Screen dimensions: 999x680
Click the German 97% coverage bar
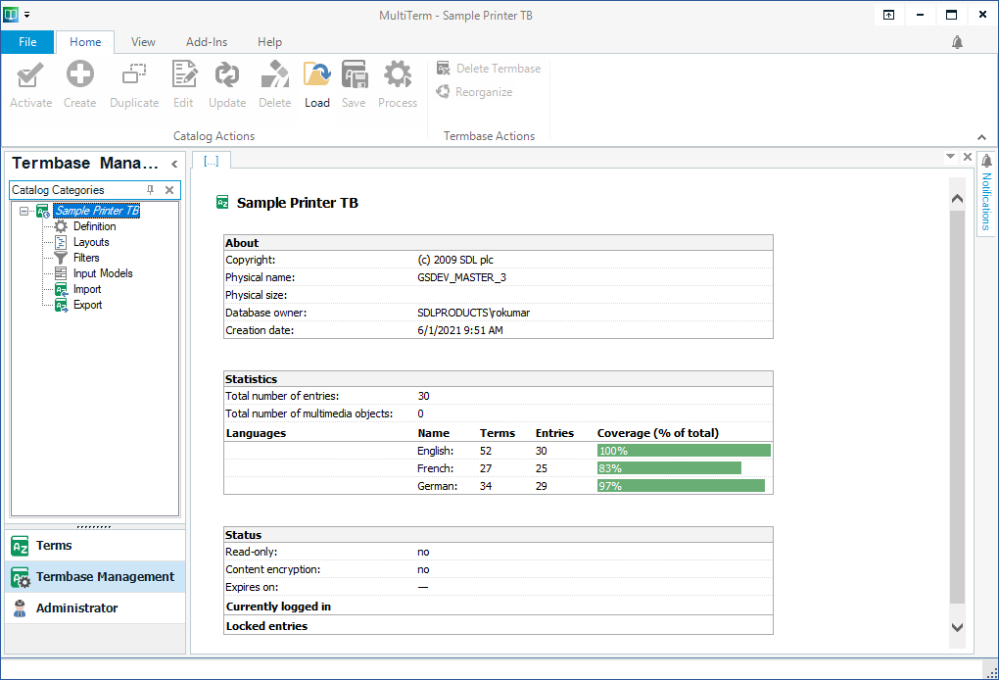coord(681,486)
